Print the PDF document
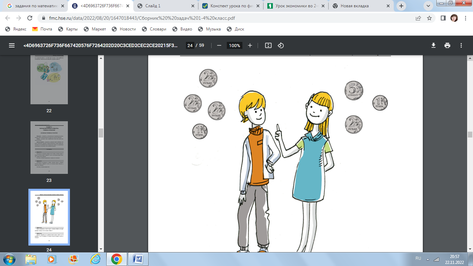This screenshot has height=266, width=473. [x=447, y=45]
